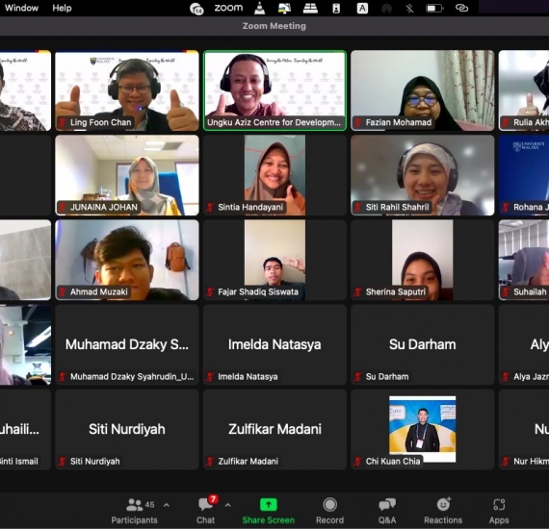Screen dimensions: 549x529
Task: Select Imelda Natasya participant tile
Action: (x=274, y=344)
